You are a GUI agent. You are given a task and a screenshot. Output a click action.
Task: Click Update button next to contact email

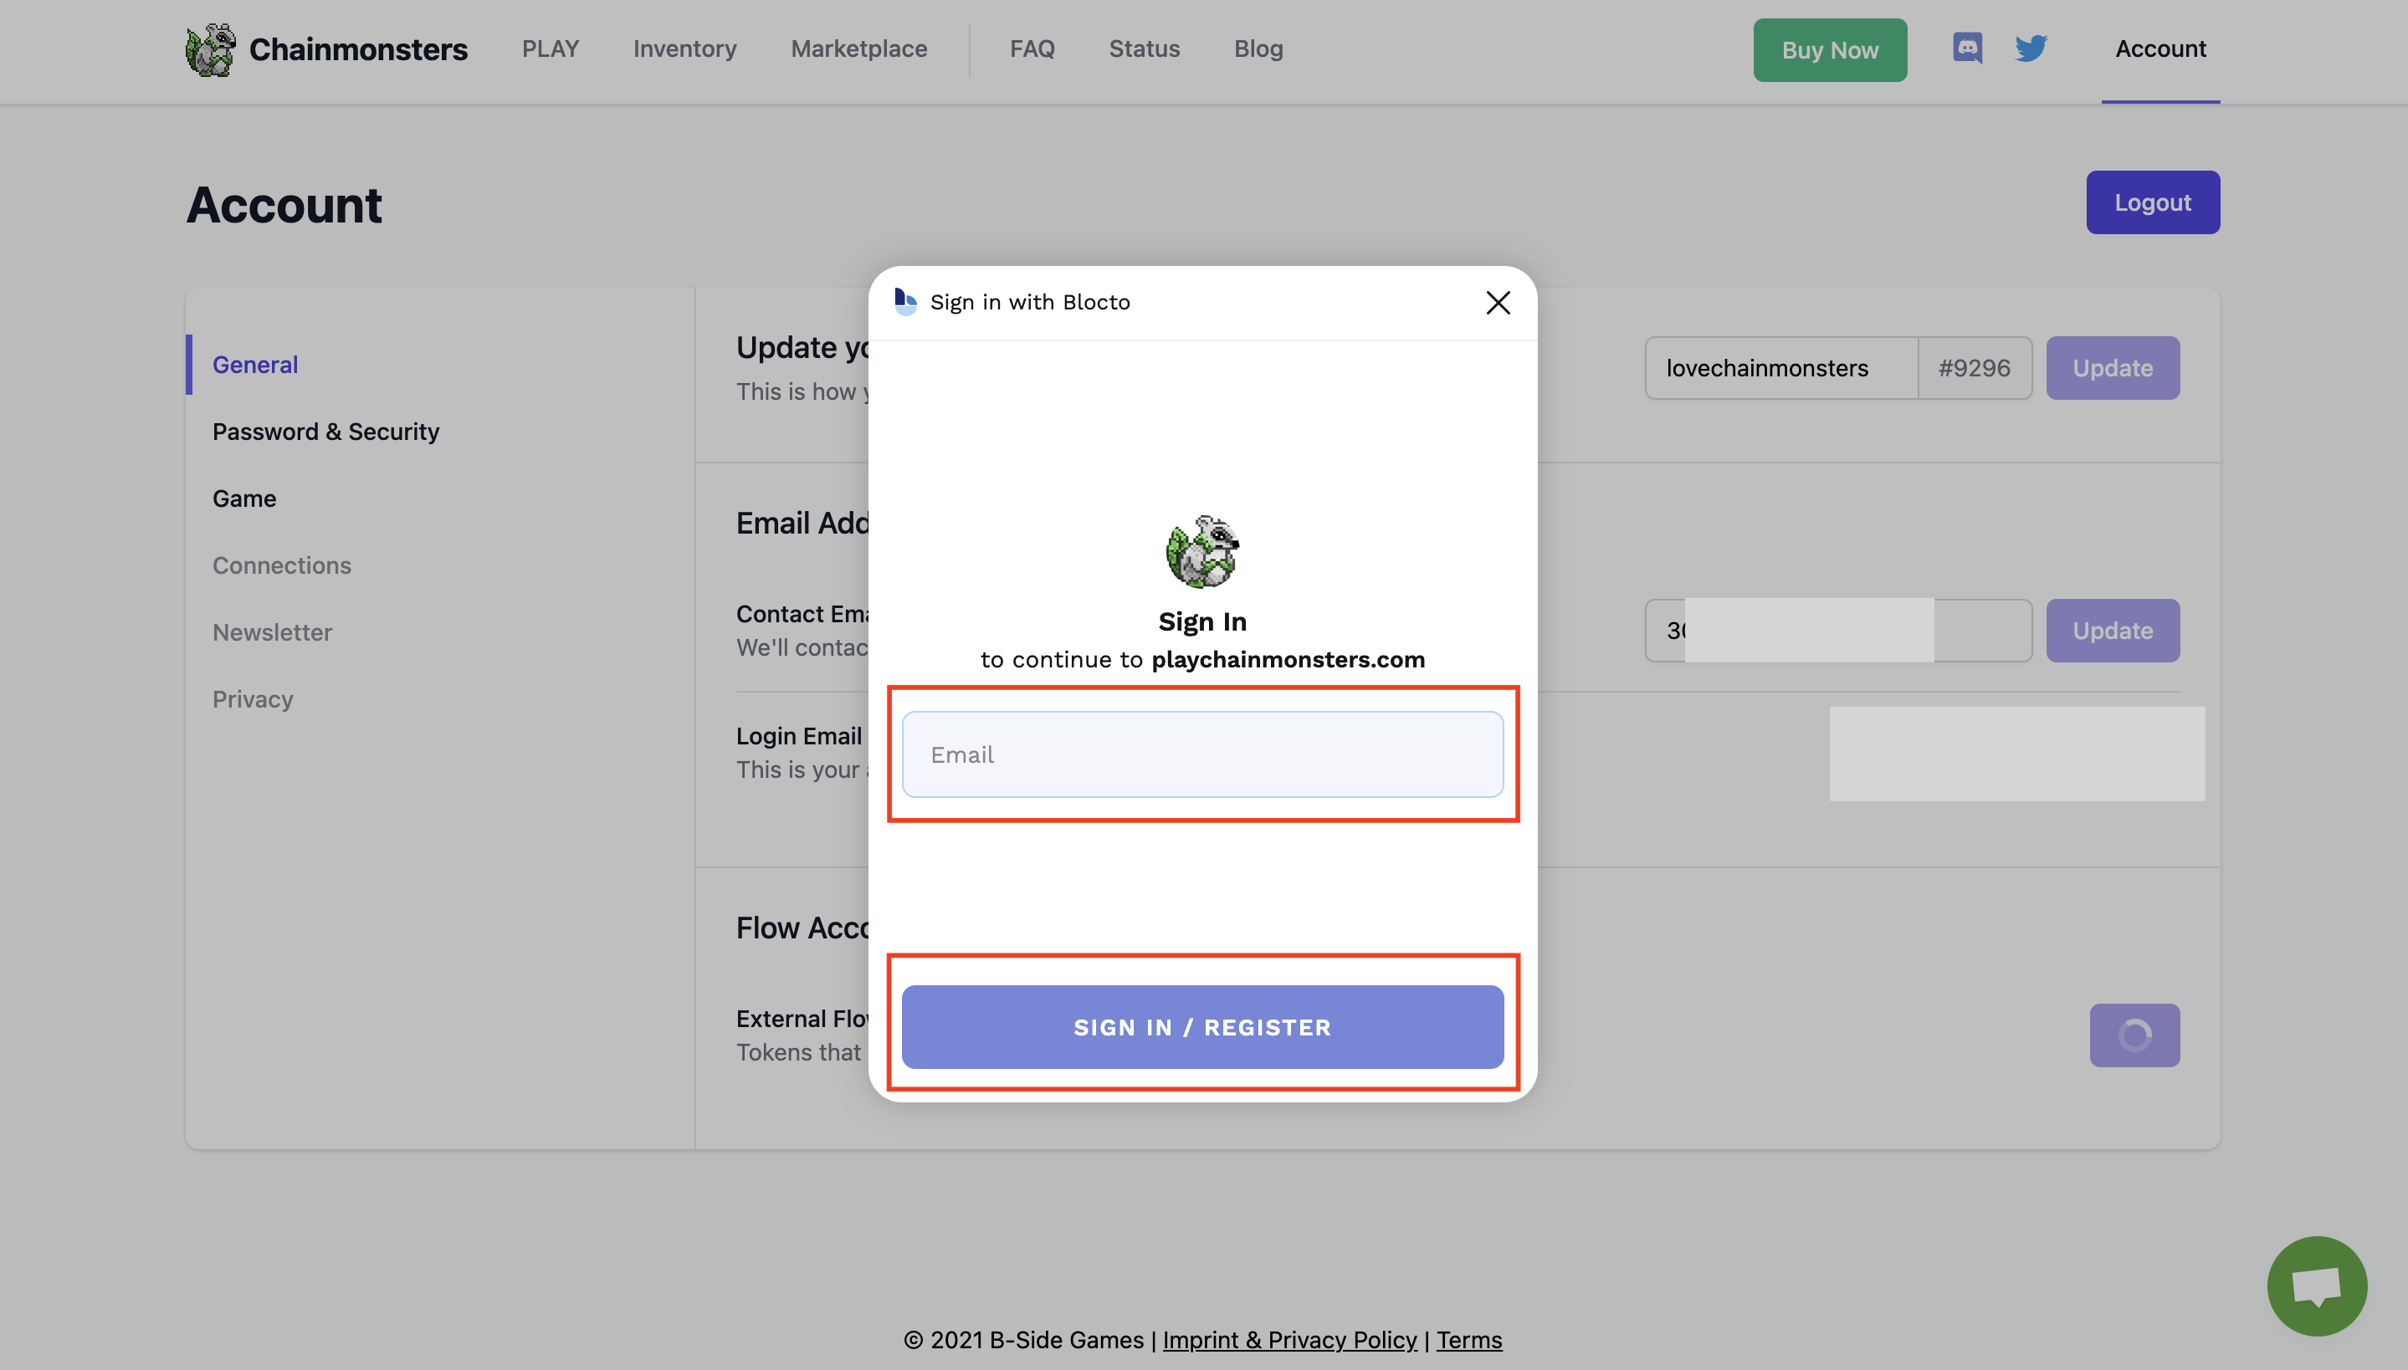[x=2112, y=631]
